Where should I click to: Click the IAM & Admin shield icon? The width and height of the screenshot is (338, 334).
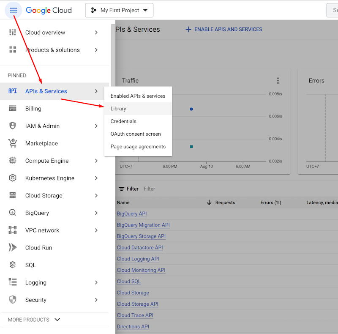(13, 126)
